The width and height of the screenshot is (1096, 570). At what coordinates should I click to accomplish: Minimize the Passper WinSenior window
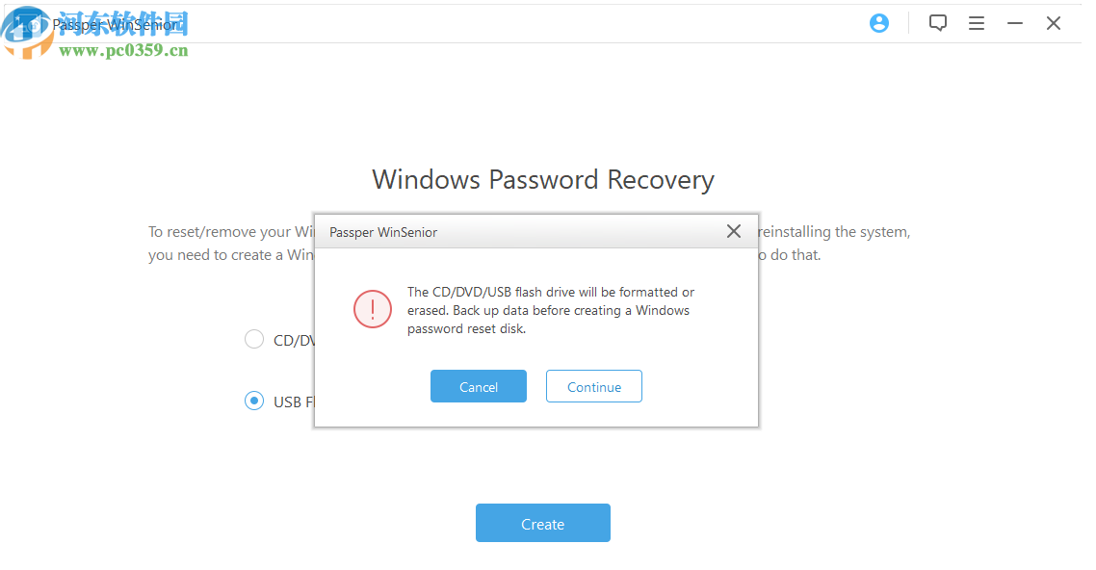(1015, 23)
